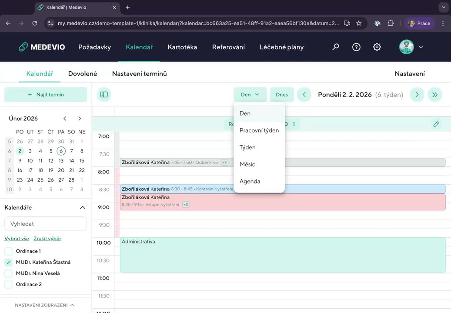Tick the MUDr. Nina Veselá checkbox

click(9, 273)
